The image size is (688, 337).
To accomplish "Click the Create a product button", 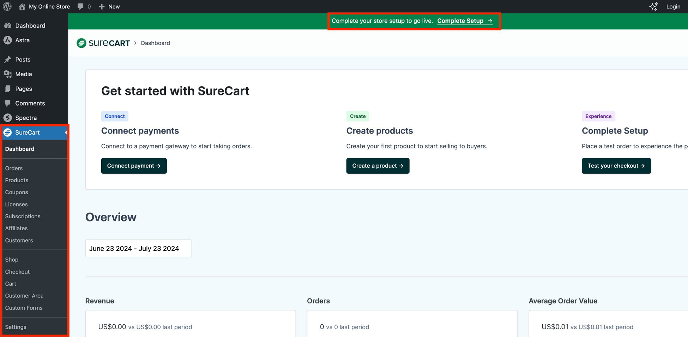I will point(378,166).
